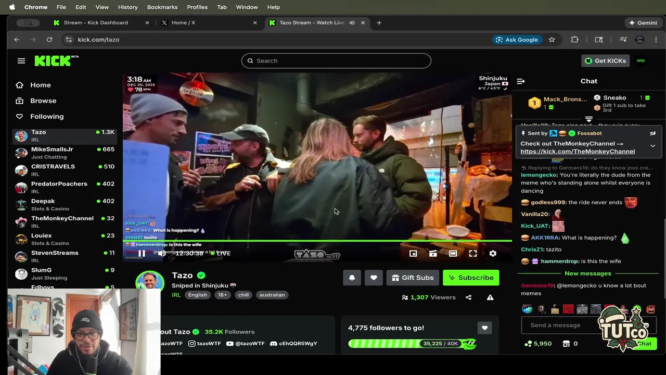Collapse the chat panel
666x375 pixels.
point(521,81)
